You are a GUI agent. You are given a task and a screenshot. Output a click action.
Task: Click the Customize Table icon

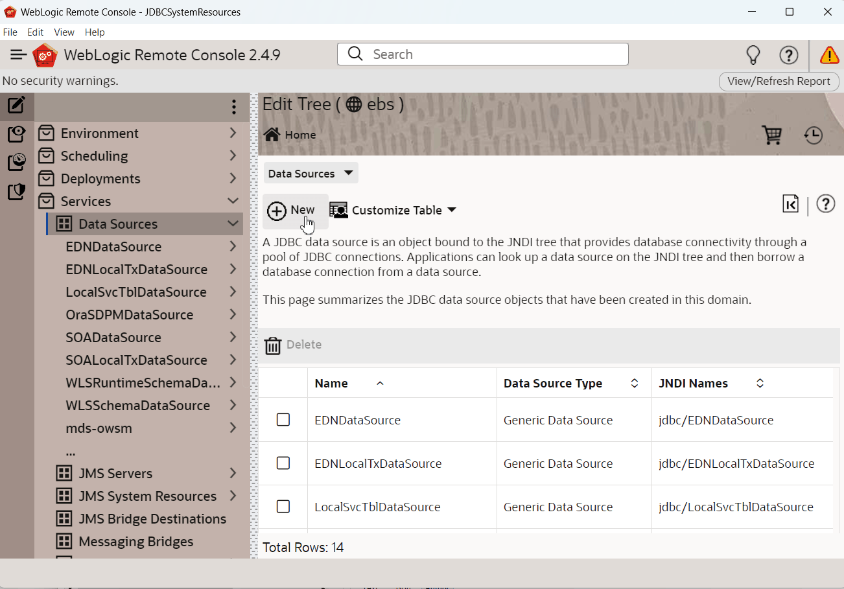pos(338,210)
